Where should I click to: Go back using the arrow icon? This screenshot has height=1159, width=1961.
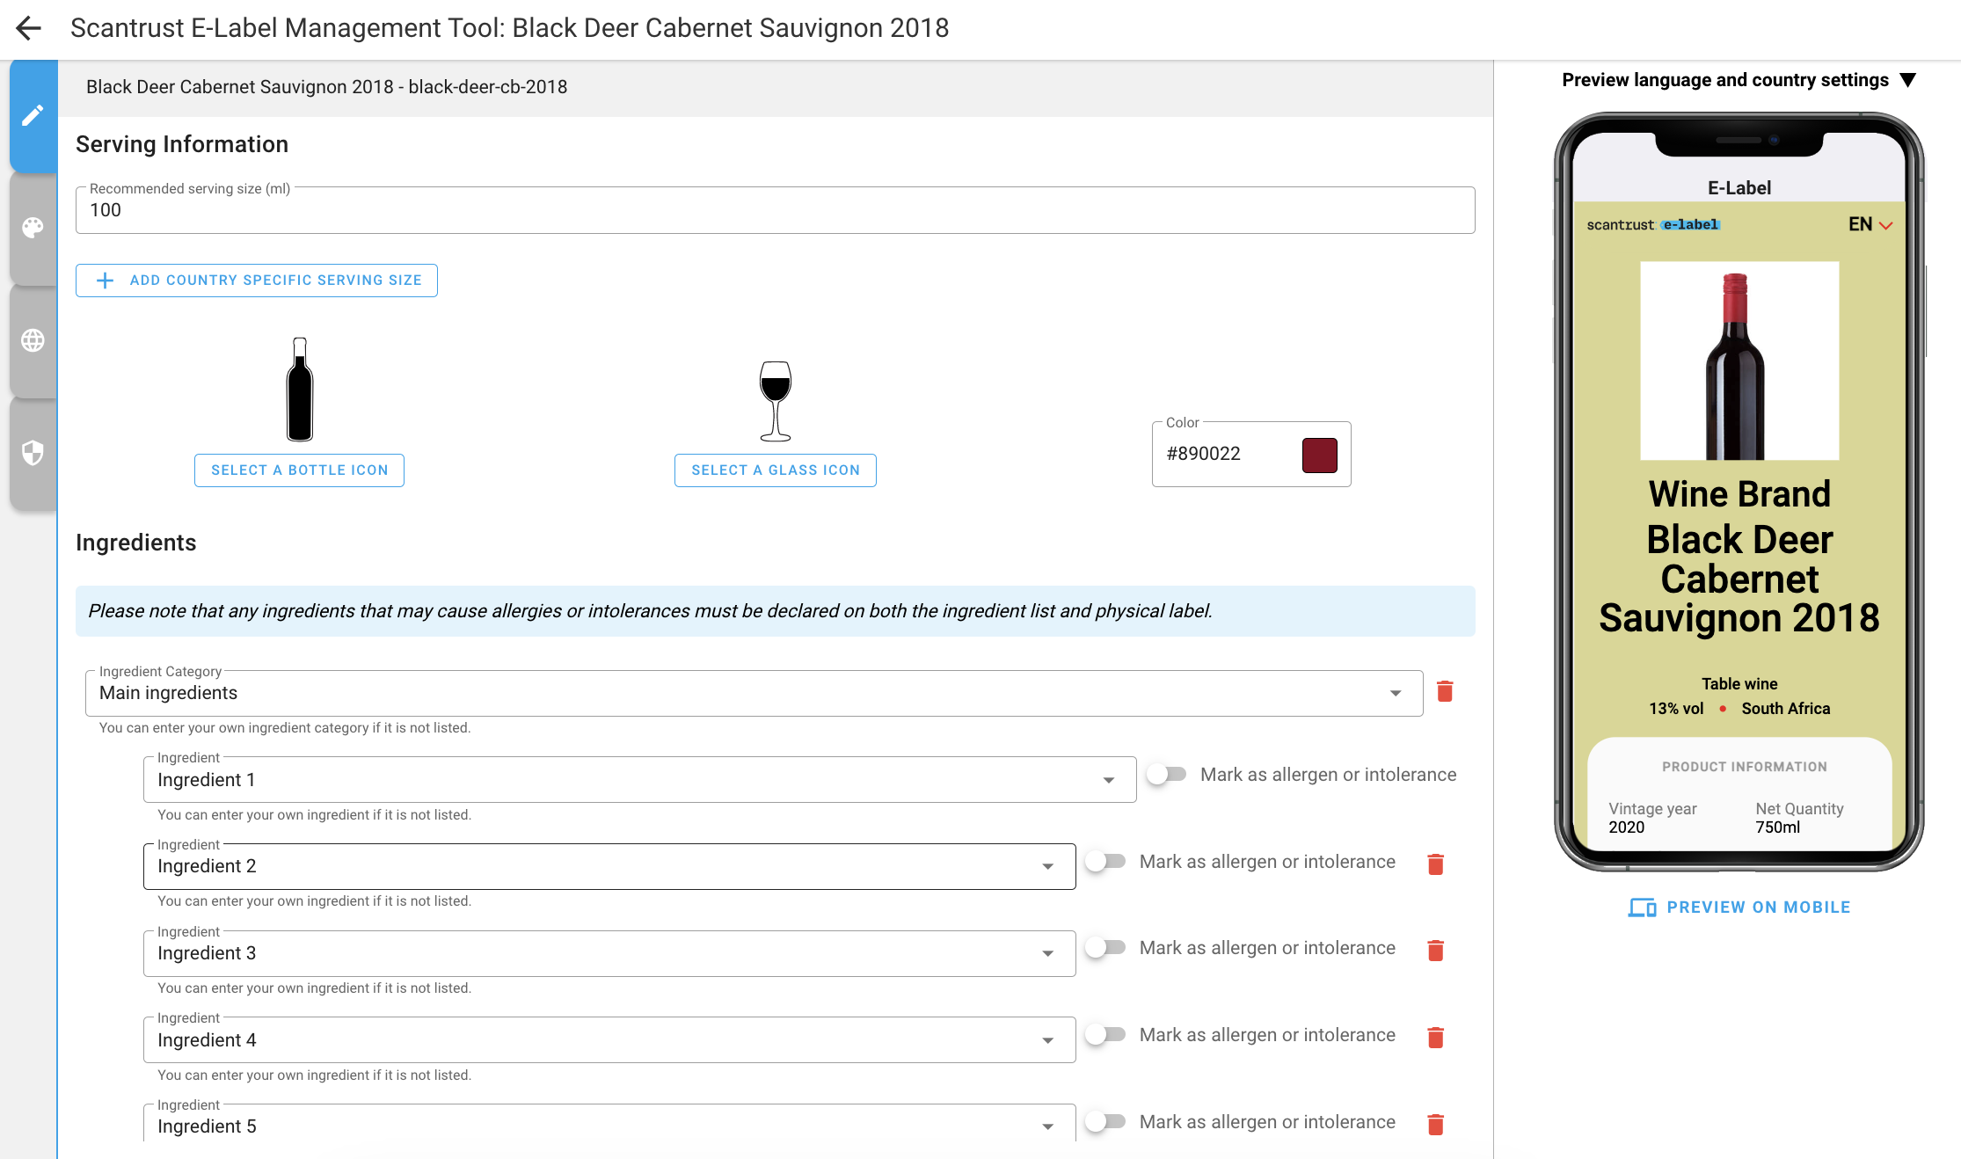click(29, 28)
